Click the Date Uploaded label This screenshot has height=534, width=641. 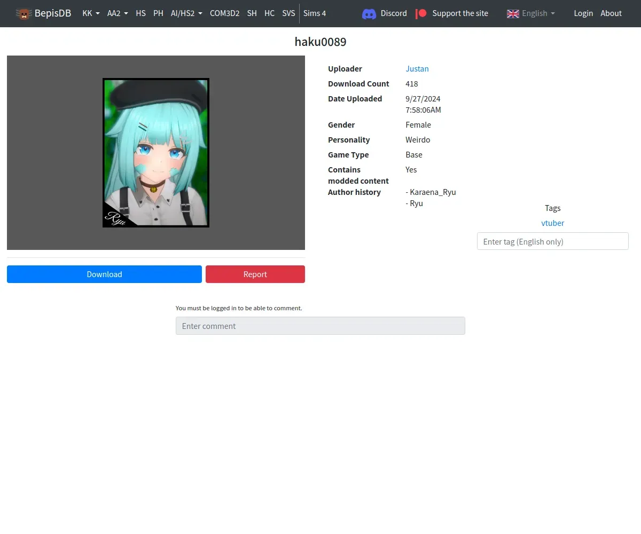355,99
